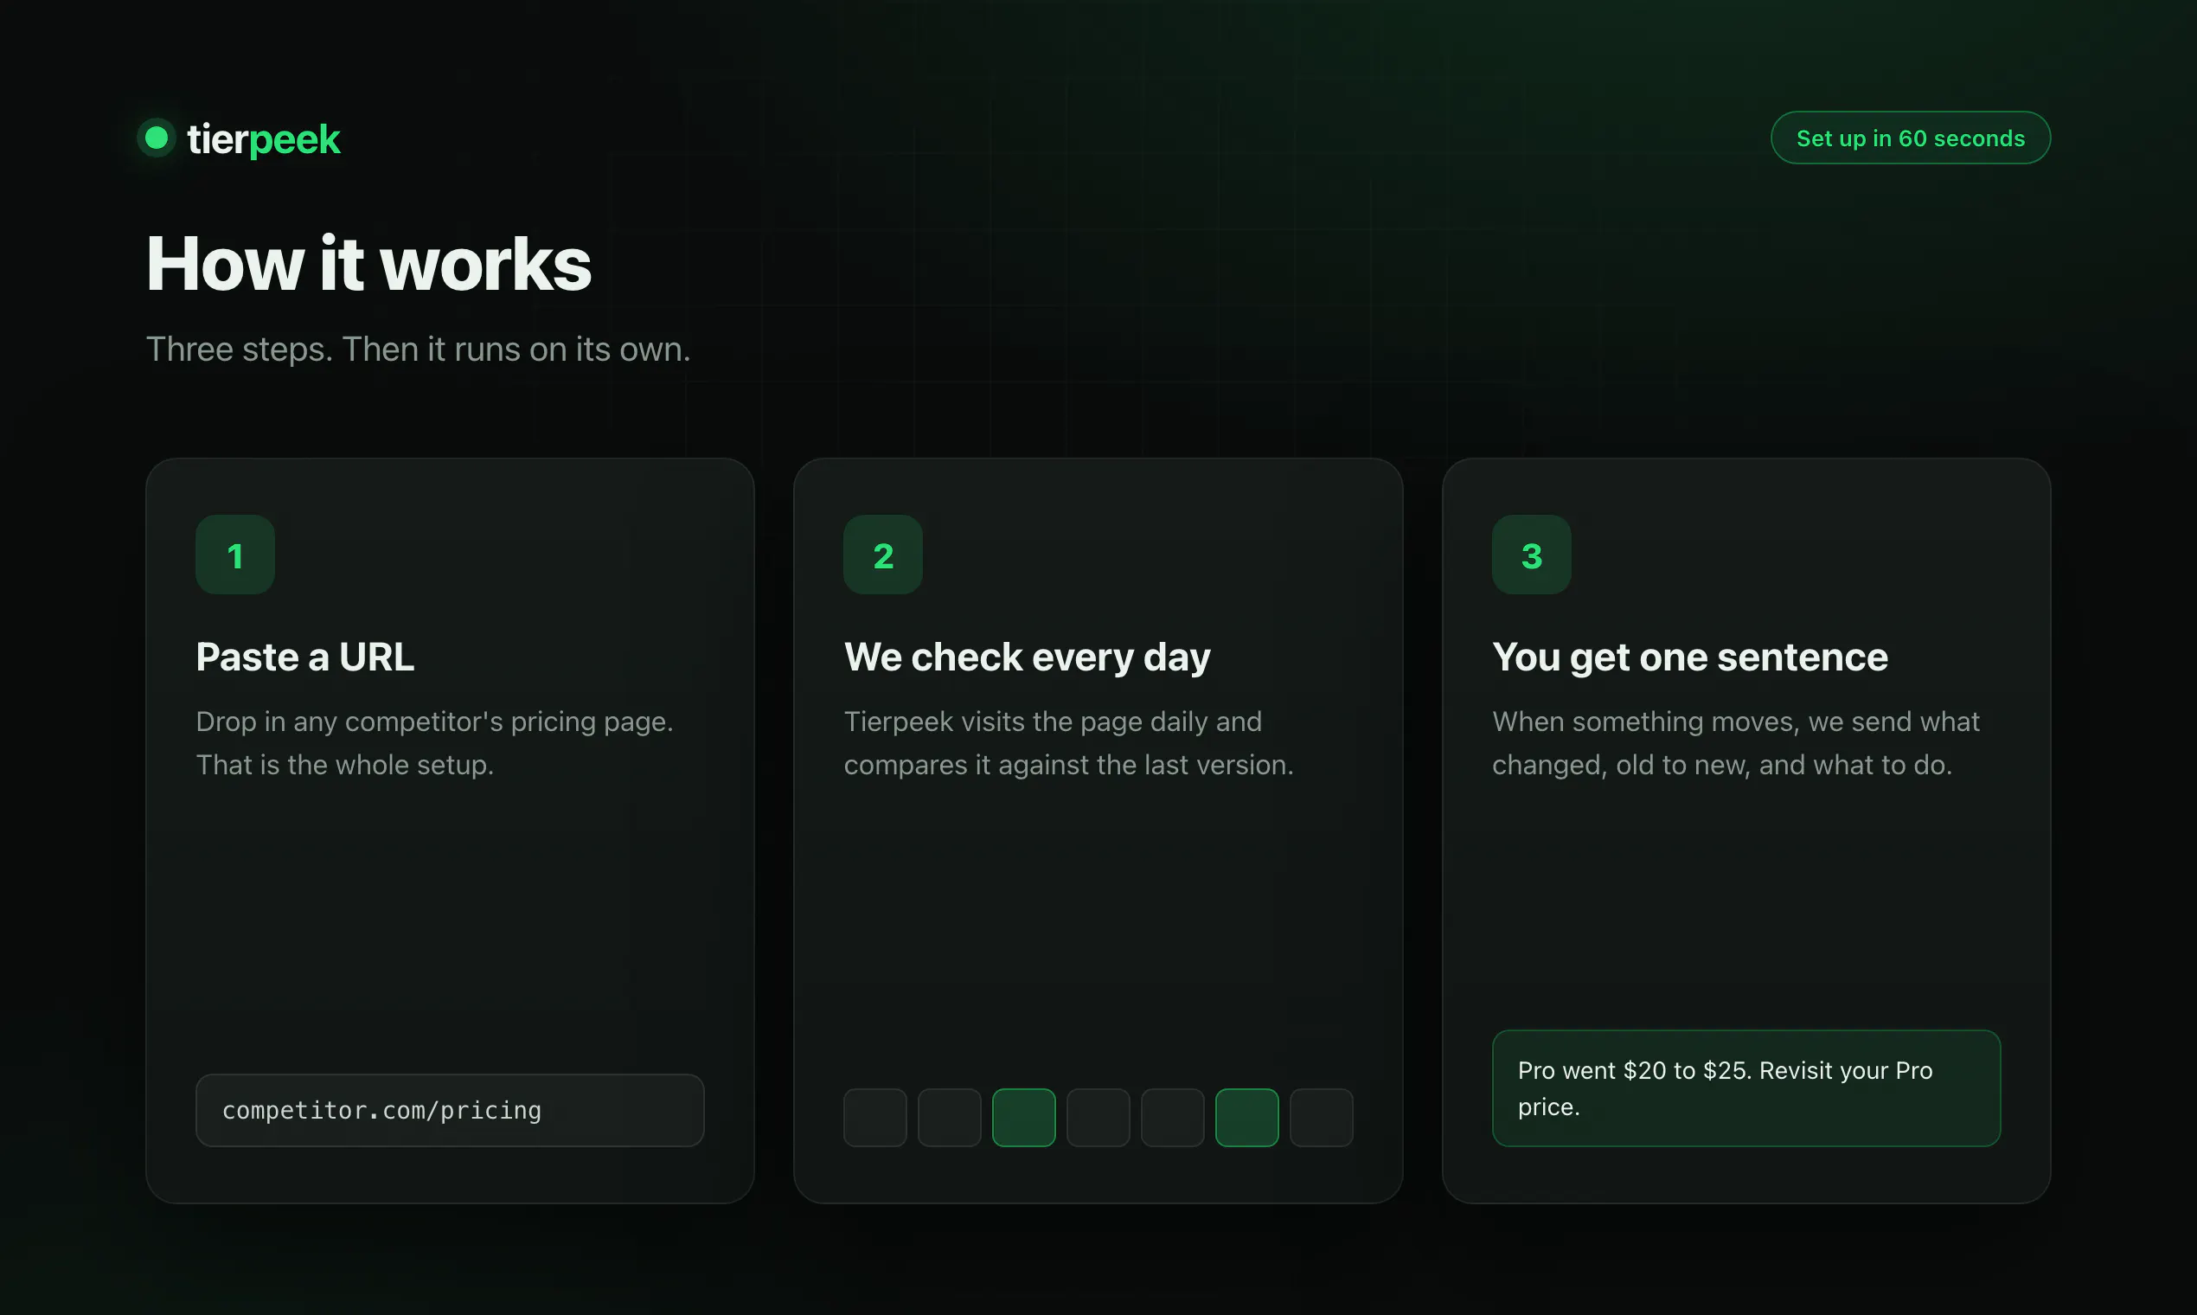Click the 'Paste a URL' card title

[x=304, y=657]
